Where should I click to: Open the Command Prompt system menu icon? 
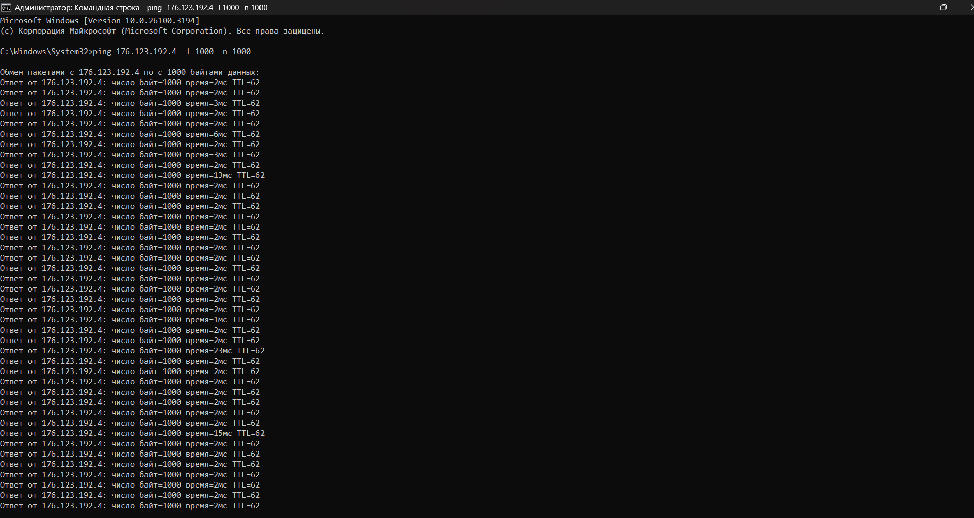[6, 7]
